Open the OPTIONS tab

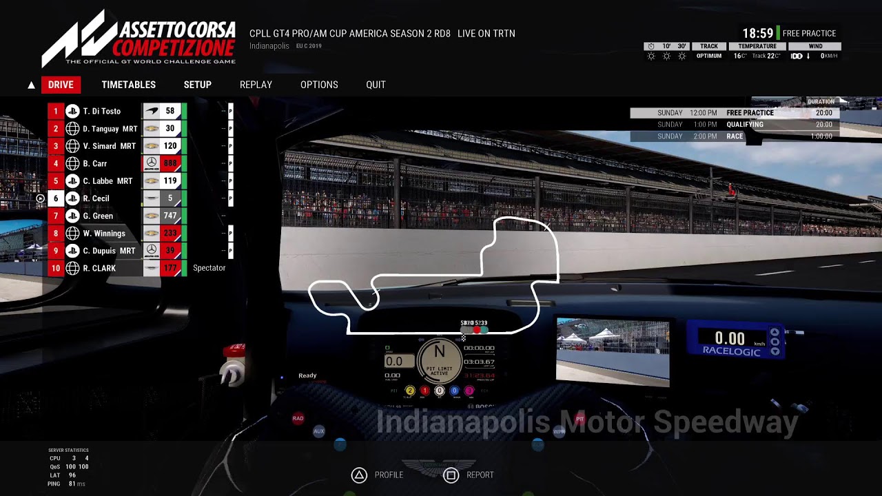[x=319, y=85]
